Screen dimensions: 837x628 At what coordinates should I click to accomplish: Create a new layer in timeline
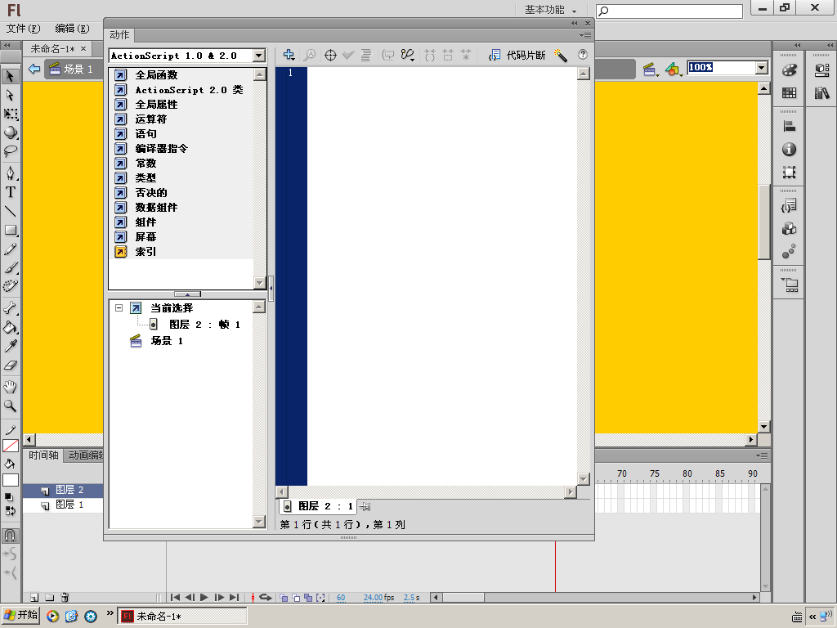pyautogui.click(x=34, y=598)
